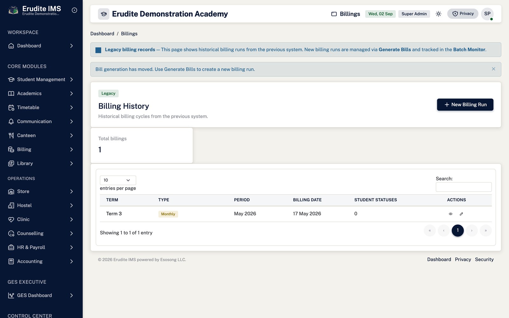Click the Communication bell icon
509x318 pixels.
click(x=11, y=121)
